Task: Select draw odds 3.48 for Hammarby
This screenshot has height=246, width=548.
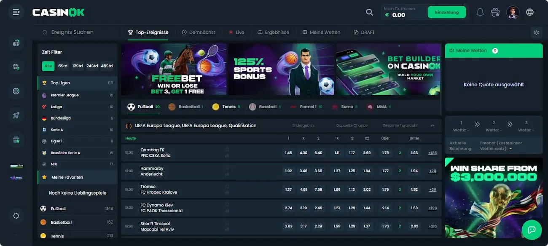Action: [304, 171]
